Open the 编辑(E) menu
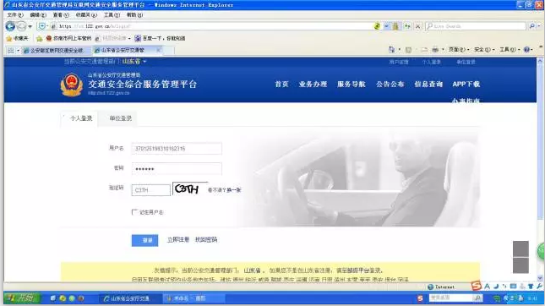Viewport: 545px width, 306px height. [x=38, y=15]
